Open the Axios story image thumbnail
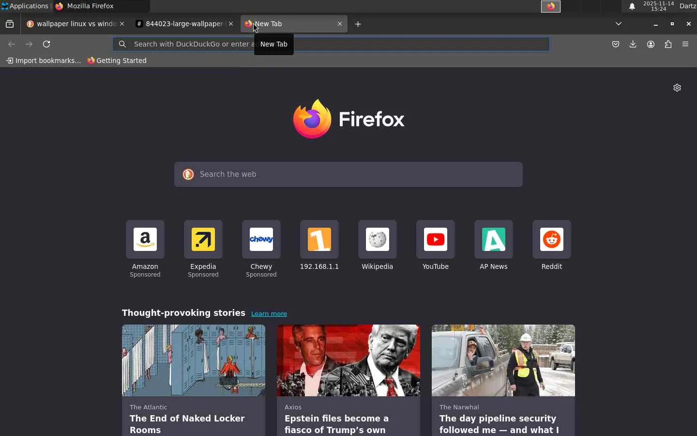The width and height of the screenshot is (697, 436). 348,360
